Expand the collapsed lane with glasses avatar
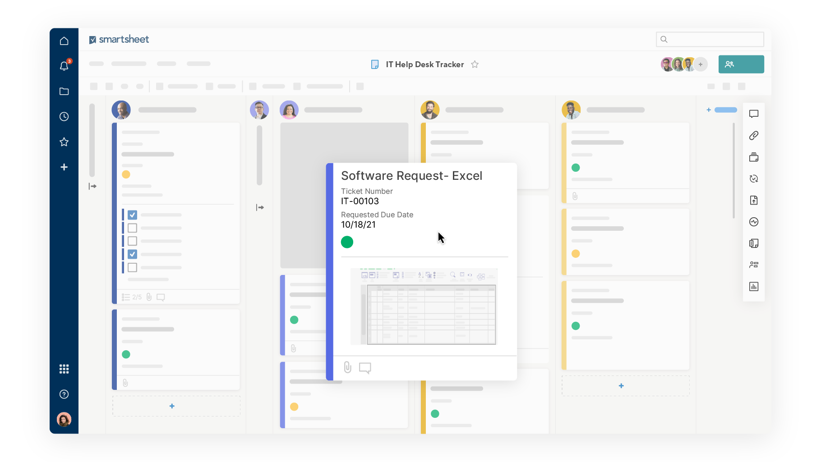 click(260, 207)
